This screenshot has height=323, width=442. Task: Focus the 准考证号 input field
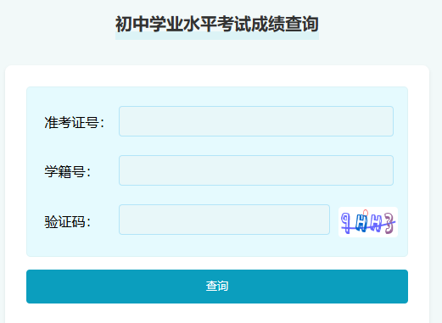point(256,121)
